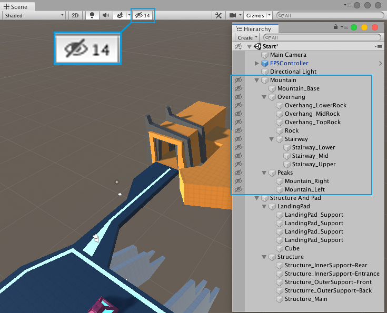Switch to the Hierarchy tab

tap(255, 29)
